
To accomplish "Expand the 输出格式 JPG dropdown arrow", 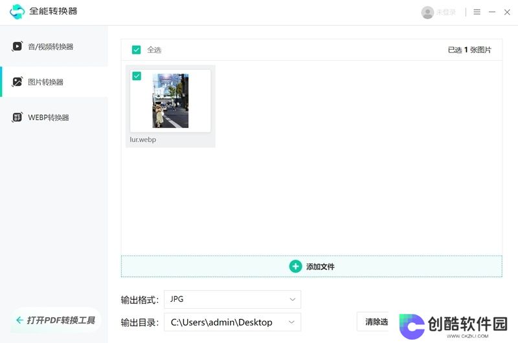I will 293,299.
